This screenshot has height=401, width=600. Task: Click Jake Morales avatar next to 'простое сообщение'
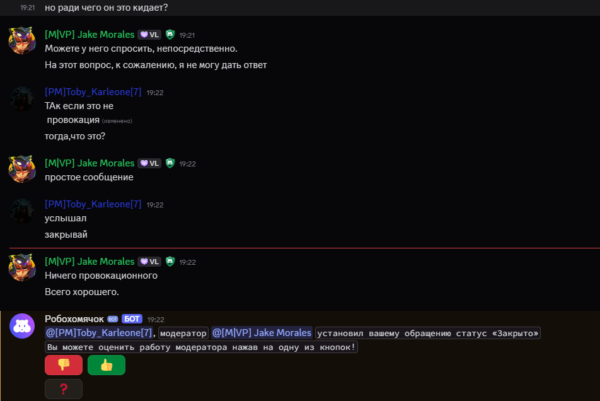click(x=22, y=169)
